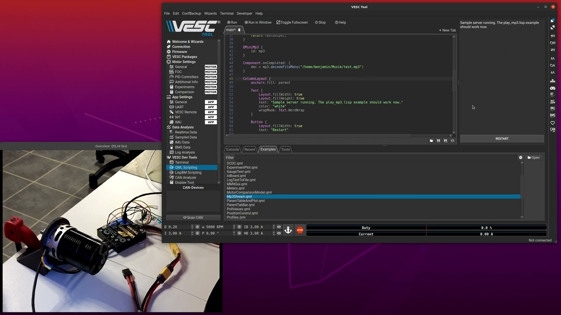Write motor configuration icon (arrow down M)

point(553,50)
